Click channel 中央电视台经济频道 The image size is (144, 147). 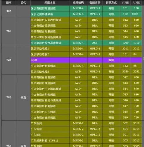50,83
